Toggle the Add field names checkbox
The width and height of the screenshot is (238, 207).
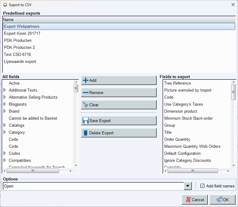point(202,186)
